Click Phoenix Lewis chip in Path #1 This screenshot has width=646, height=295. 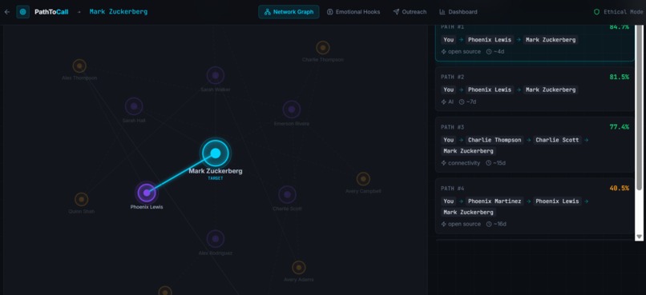490,40
